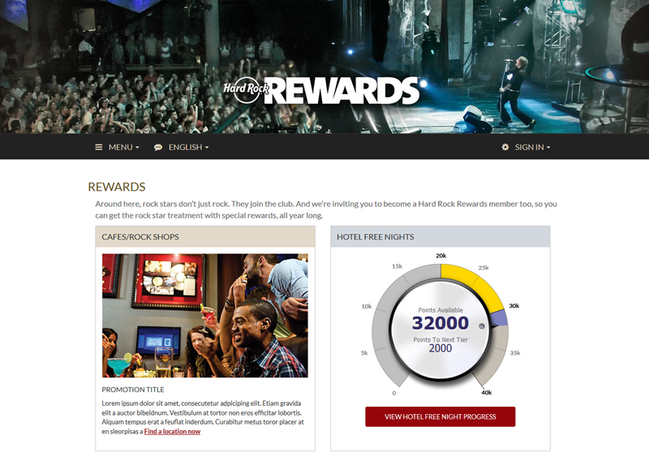Click the hamburger menu icon
Screen dimensions: 649x457
point(98,147)
